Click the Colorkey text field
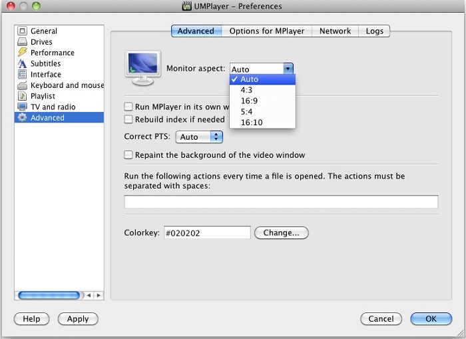Viewport: 466px width, 339px height. click(207, 232)
